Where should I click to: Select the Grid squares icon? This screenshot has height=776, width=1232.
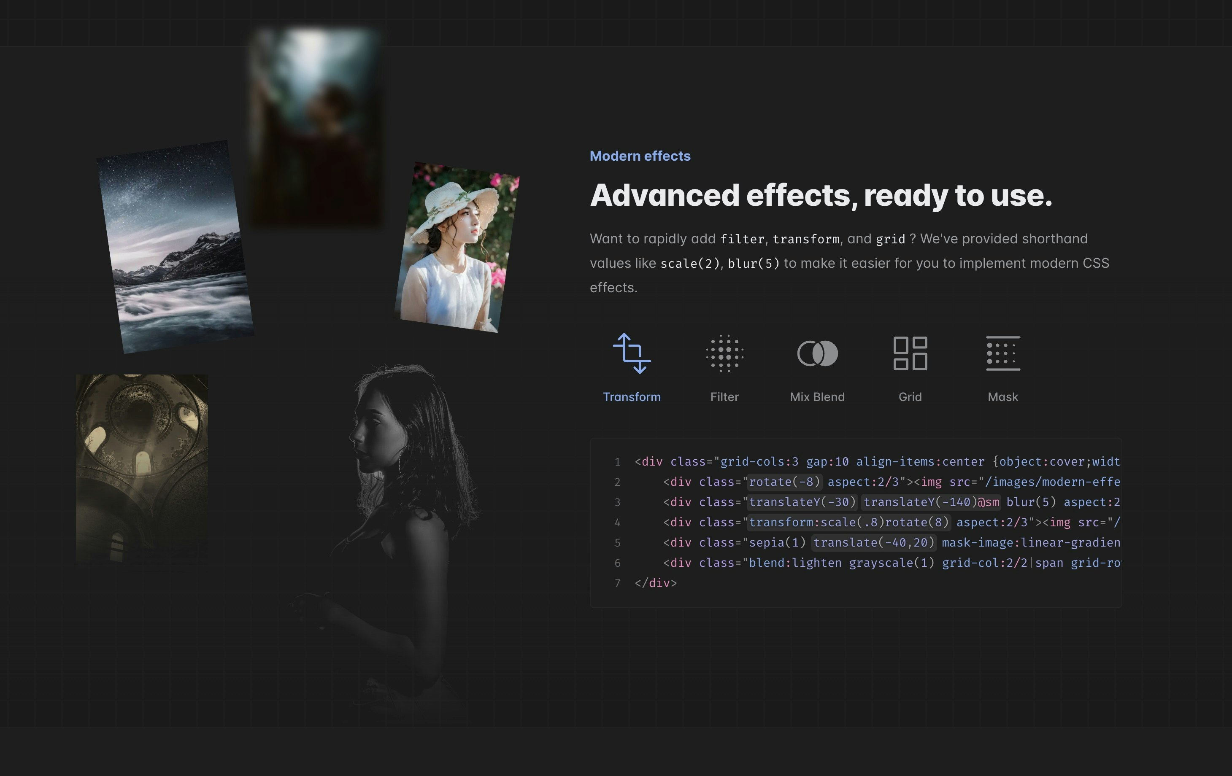pyautogui.click(x=910, y=353)
